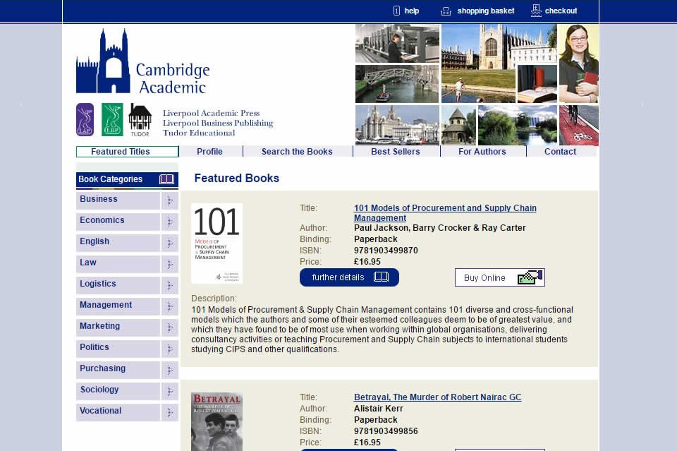
Task: Select the Politics category
Action: coord(118,349)
